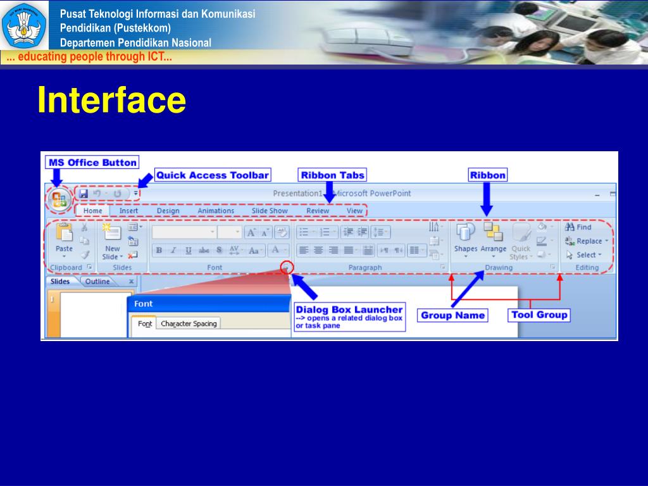Click the Reset slide icon
This screenshot has width=648, height=486.
coord(133,241)
